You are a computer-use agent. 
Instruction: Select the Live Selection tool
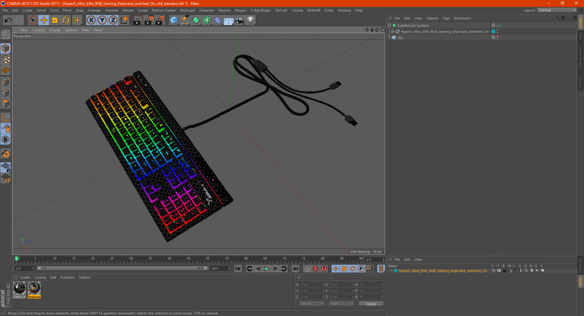(x=33, y=20)
